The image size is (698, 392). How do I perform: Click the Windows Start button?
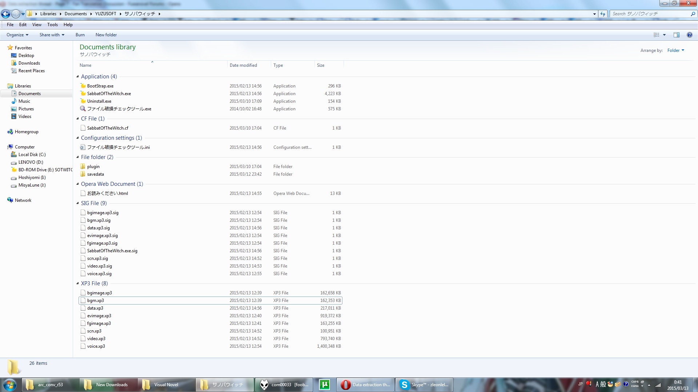10,385
